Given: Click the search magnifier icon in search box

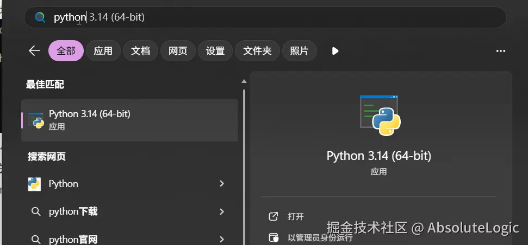Looking at the screenshot, I should [x=40, y=17].
